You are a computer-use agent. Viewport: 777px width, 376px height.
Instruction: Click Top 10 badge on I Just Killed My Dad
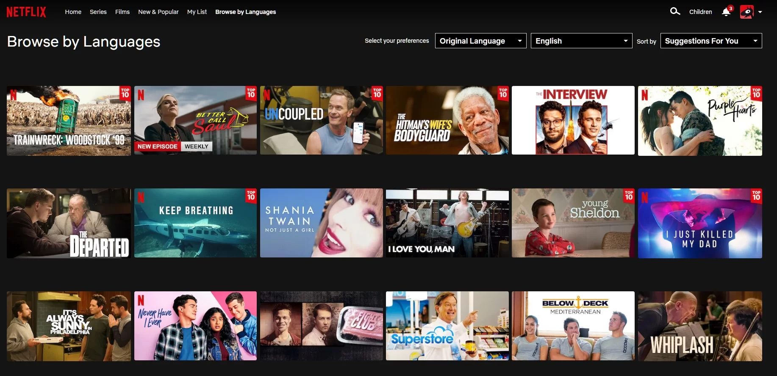pyautogui.click(x=756, y=196)
